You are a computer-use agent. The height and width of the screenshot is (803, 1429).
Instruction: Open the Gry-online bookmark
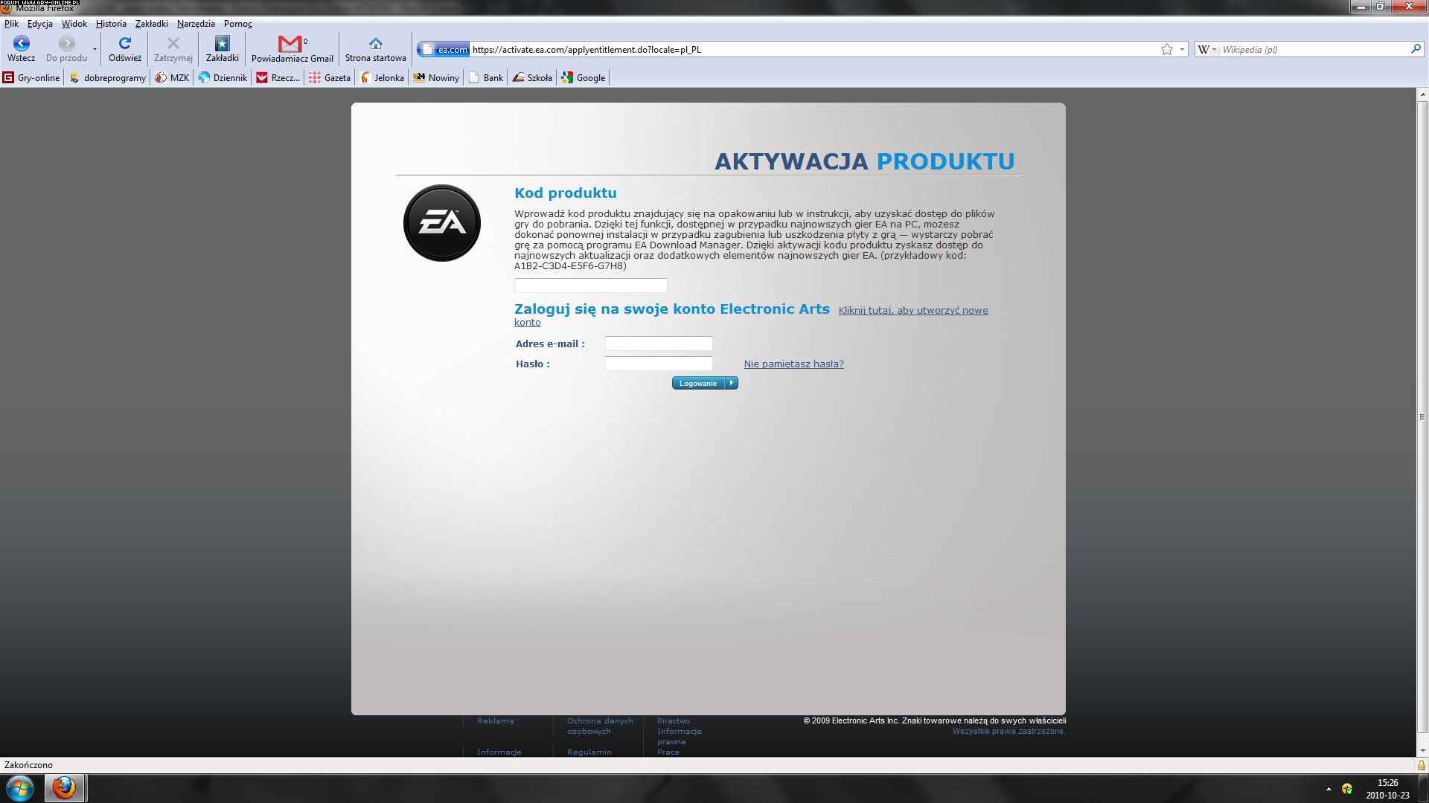pyautogui.click(x=31, y=77)
